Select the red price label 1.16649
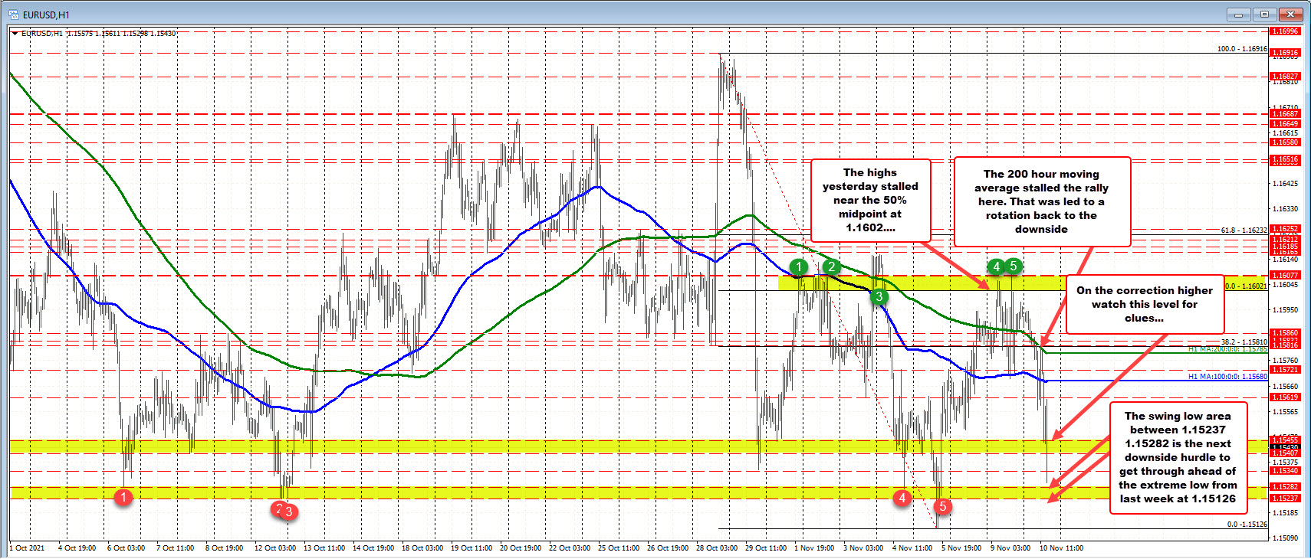This screenshot has width=1311, height=559. pyautogui.click(x=1285, y=124)
